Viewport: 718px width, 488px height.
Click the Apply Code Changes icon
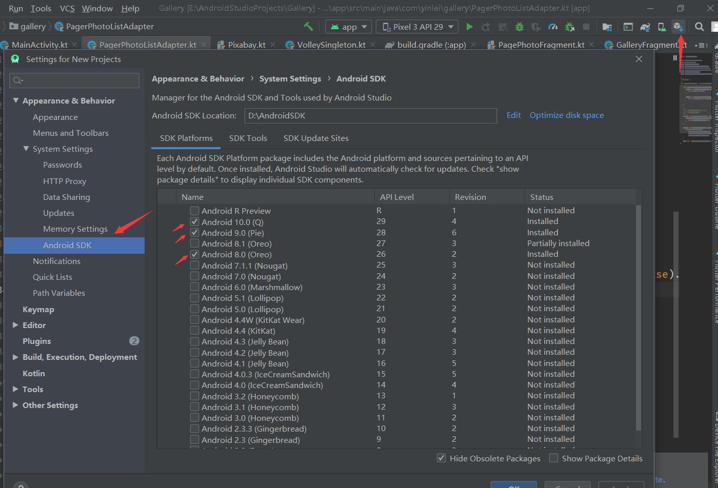click(503, 27)
